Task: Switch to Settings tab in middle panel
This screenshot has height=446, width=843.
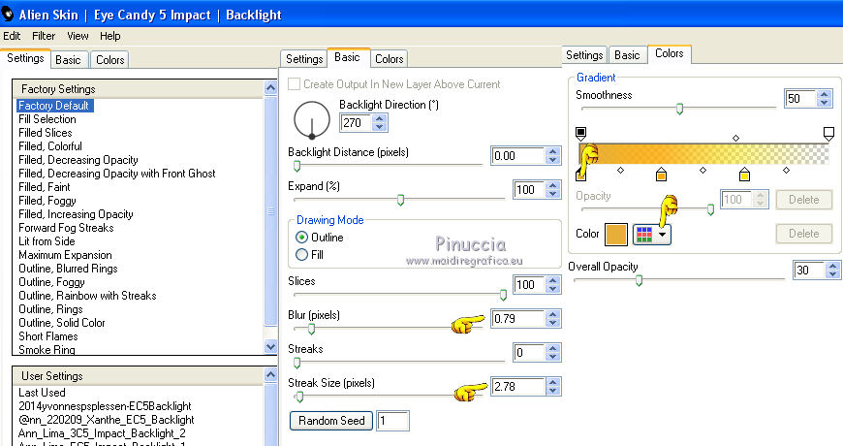Action: (x=304, y=58)
